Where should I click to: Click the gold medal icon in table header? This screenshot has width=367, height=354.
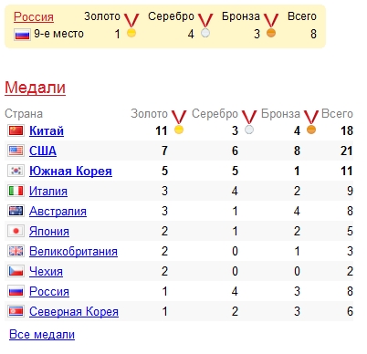(x=179, y=121)
